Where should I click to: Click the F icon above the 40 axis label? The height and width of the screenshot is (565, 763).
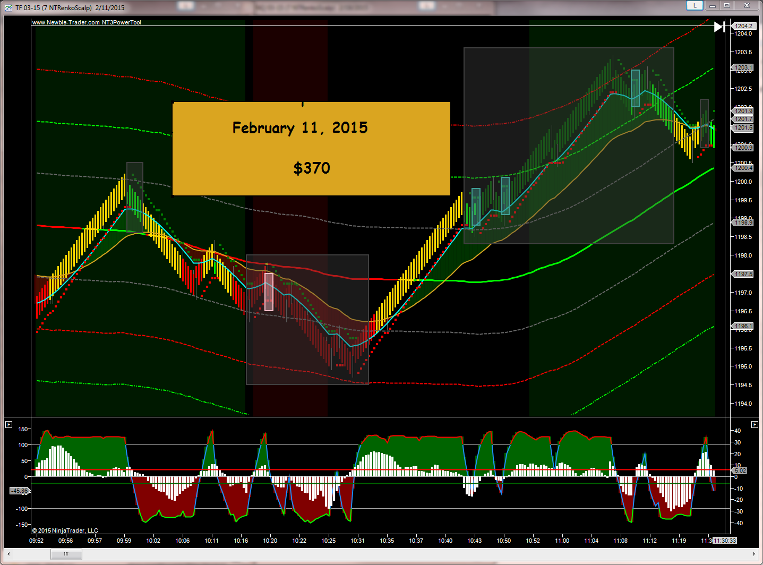click(x=755, y=424)
